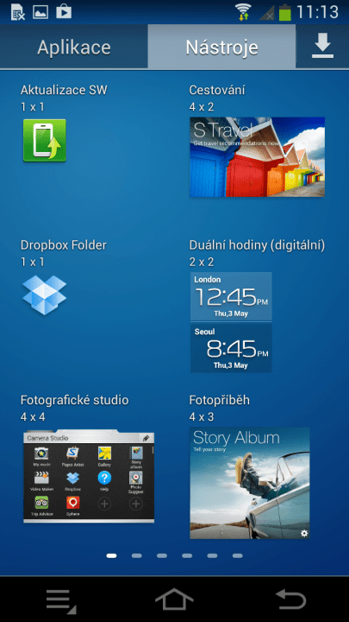Go to the second page indicator dot
The height and width of the screenshot is (622, 349).
[136, 555]
